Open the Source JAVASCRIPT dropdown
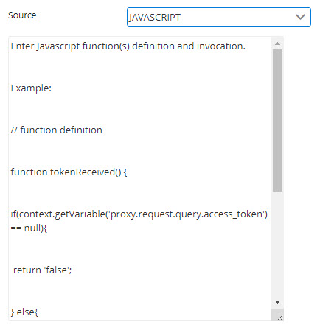The width and height of the screenshot is (320, 333). click(x=219, y=17)
